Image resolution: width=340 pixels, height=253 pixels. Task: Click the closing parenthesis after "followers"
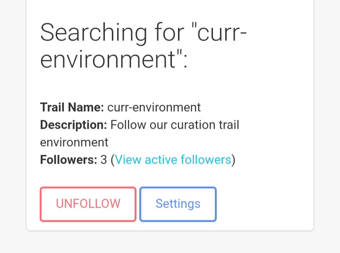pos(233,160)
